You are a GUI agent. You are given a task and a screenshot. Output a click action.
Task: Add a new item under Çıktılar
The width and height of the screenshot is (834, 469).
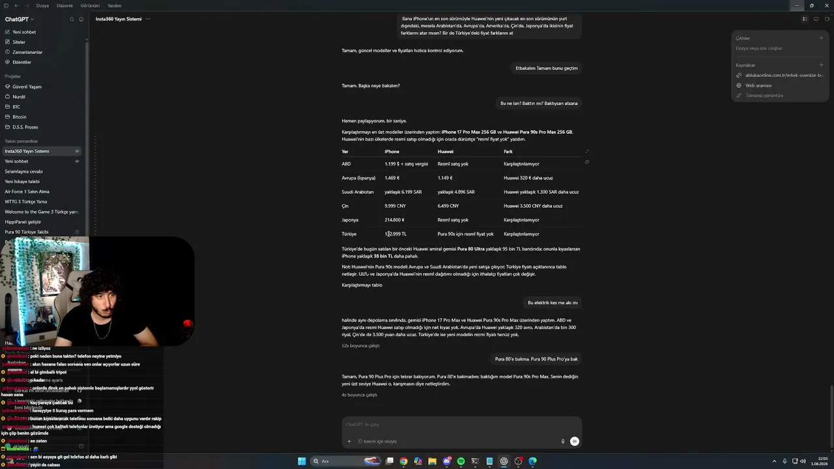(x=821, y=38)
